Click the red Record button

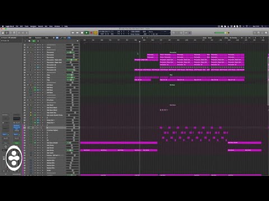(91, 33)
